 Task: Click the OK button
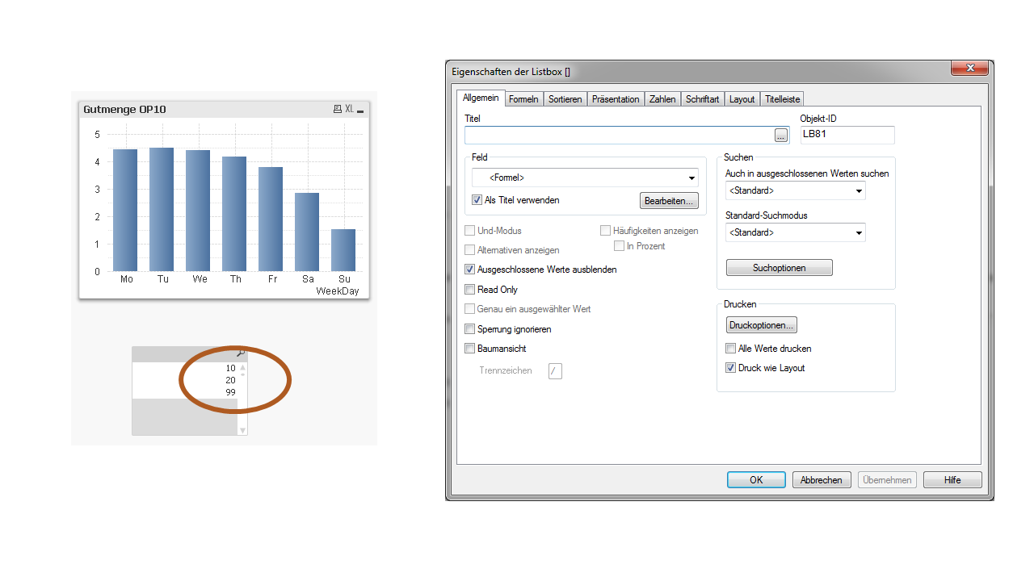coord(756,480)
